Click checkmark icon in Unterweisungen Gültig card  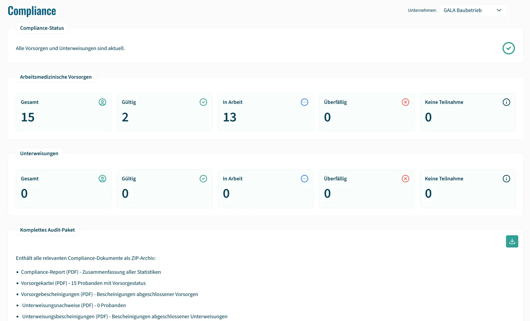(203, 179)
